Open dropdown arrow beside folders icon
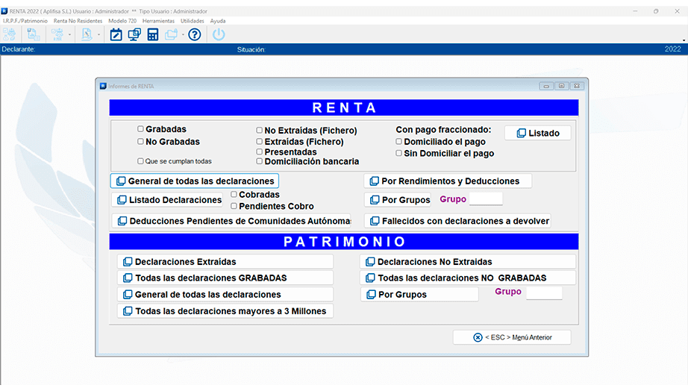The width and height of the screenshot is (688, 391). pos(183,34)
